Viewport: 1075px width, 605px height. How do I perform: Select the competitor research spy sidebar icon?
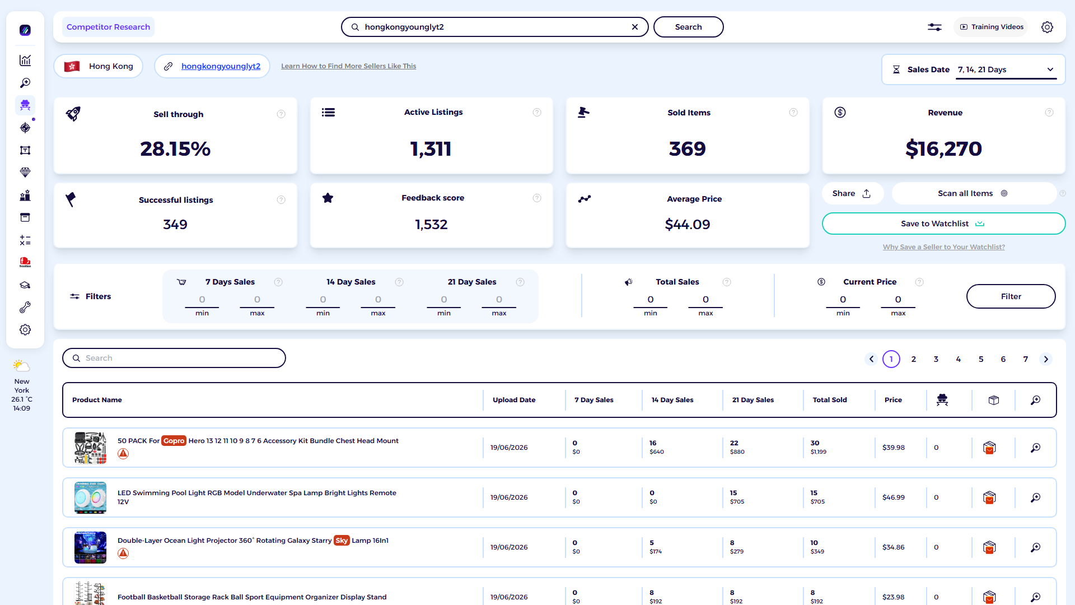25,105
